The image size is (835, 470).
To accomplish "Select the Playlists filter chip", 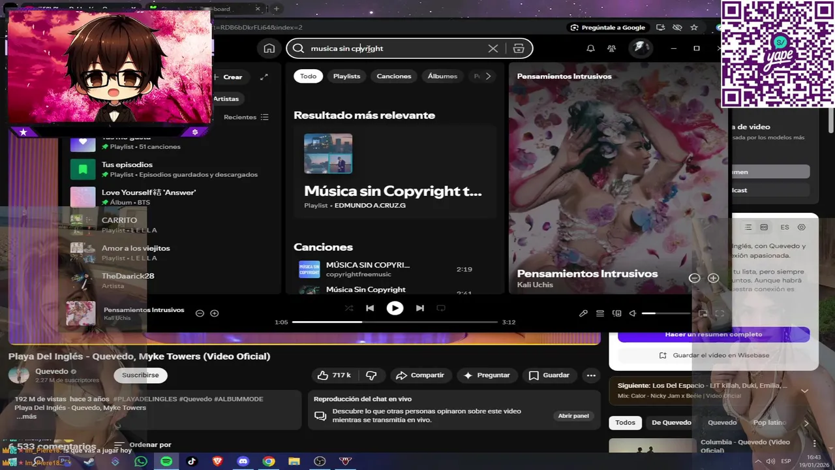I will pos(346,76).
